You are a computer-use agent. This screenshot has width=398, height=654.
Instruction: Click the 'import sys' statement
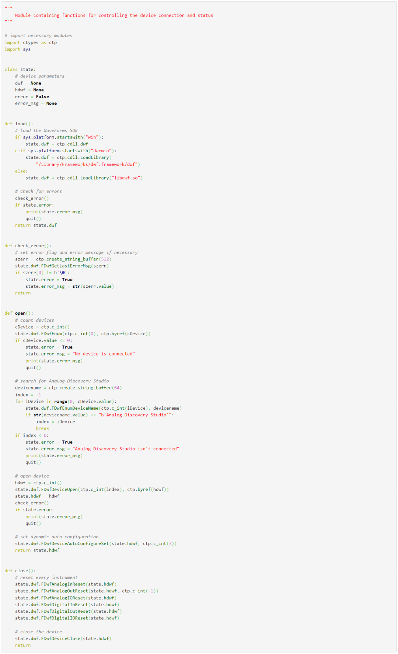(18, 49)
